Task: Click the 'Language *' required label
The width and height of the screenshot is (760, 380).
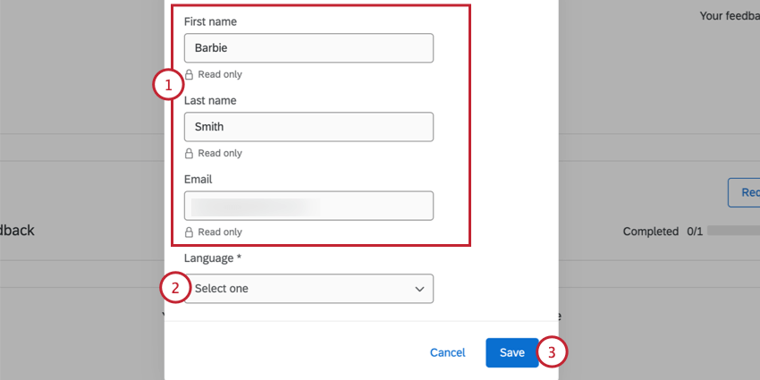Action: click(x=213, y=258)
